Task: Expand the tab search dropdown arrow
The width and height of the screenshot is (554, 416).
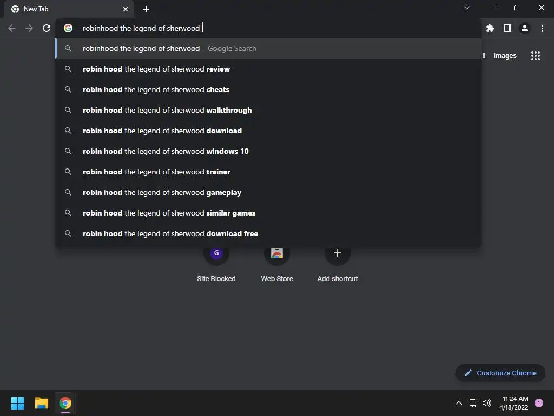Action: (x=467, y=8)
